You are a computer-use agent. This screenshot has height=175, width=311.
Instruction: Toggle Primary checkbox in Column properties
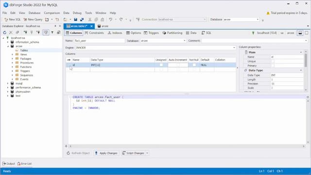point(273,66)
